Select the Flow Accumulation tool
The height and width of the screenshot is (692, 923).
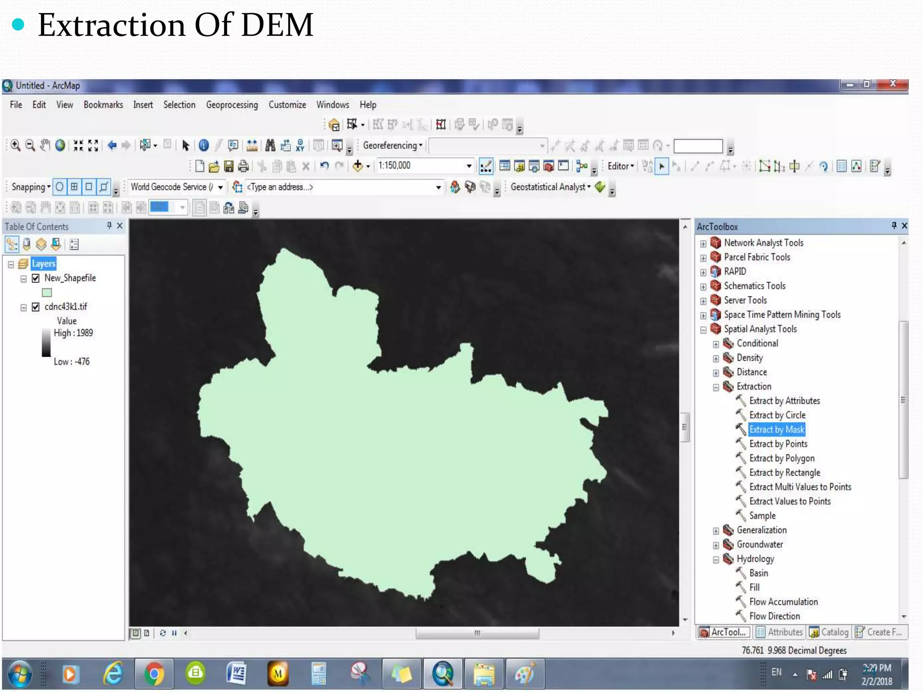[783, 602]
